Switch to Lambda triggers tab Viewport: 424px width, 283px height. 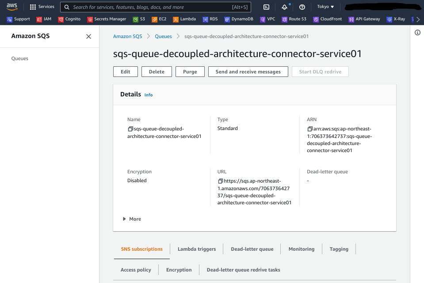tap(197, 249)
